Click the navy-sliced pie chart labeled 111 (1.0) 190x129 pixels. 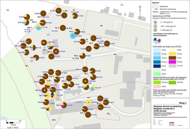point(53,95)
